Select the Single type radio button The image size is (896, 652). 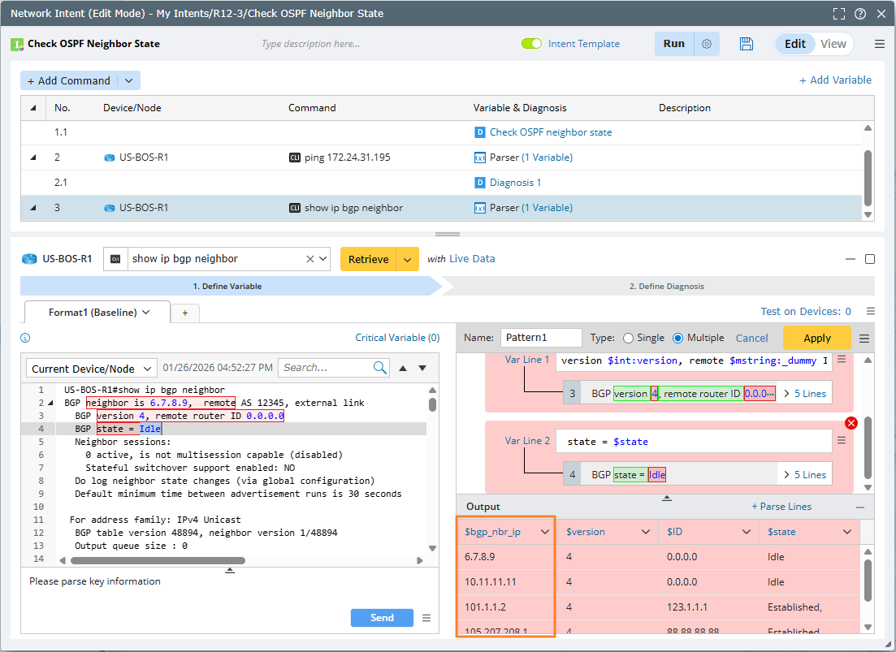(628, 338)
